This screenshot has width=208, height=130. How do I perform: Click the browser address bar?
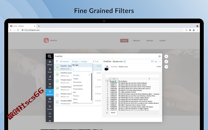coord(102,30)
